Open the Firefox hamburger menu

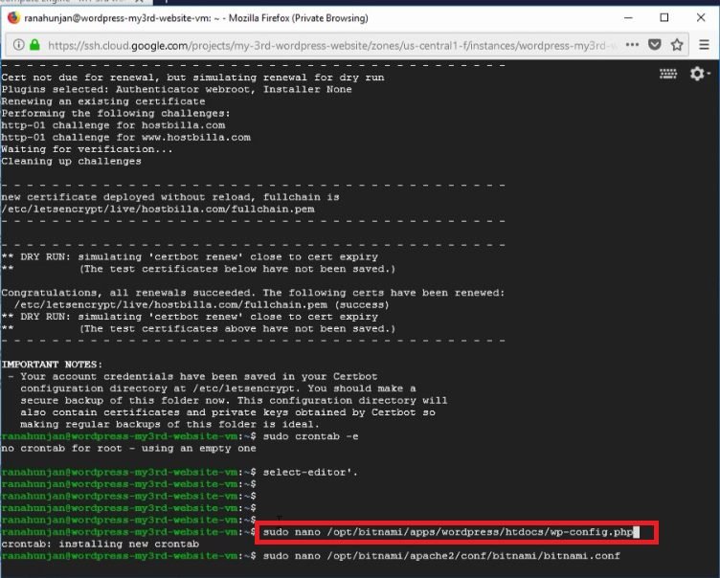pyautogui.click(x=704, y=45)
